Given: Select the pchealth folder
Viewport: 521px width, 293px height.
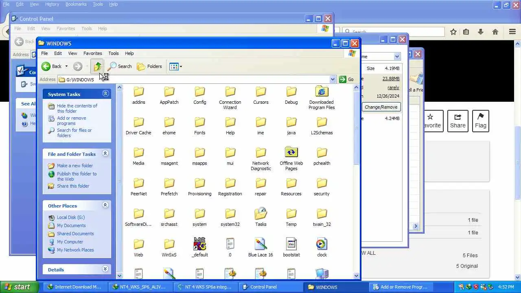Looking at the screenshot, I should pos(322,157).
